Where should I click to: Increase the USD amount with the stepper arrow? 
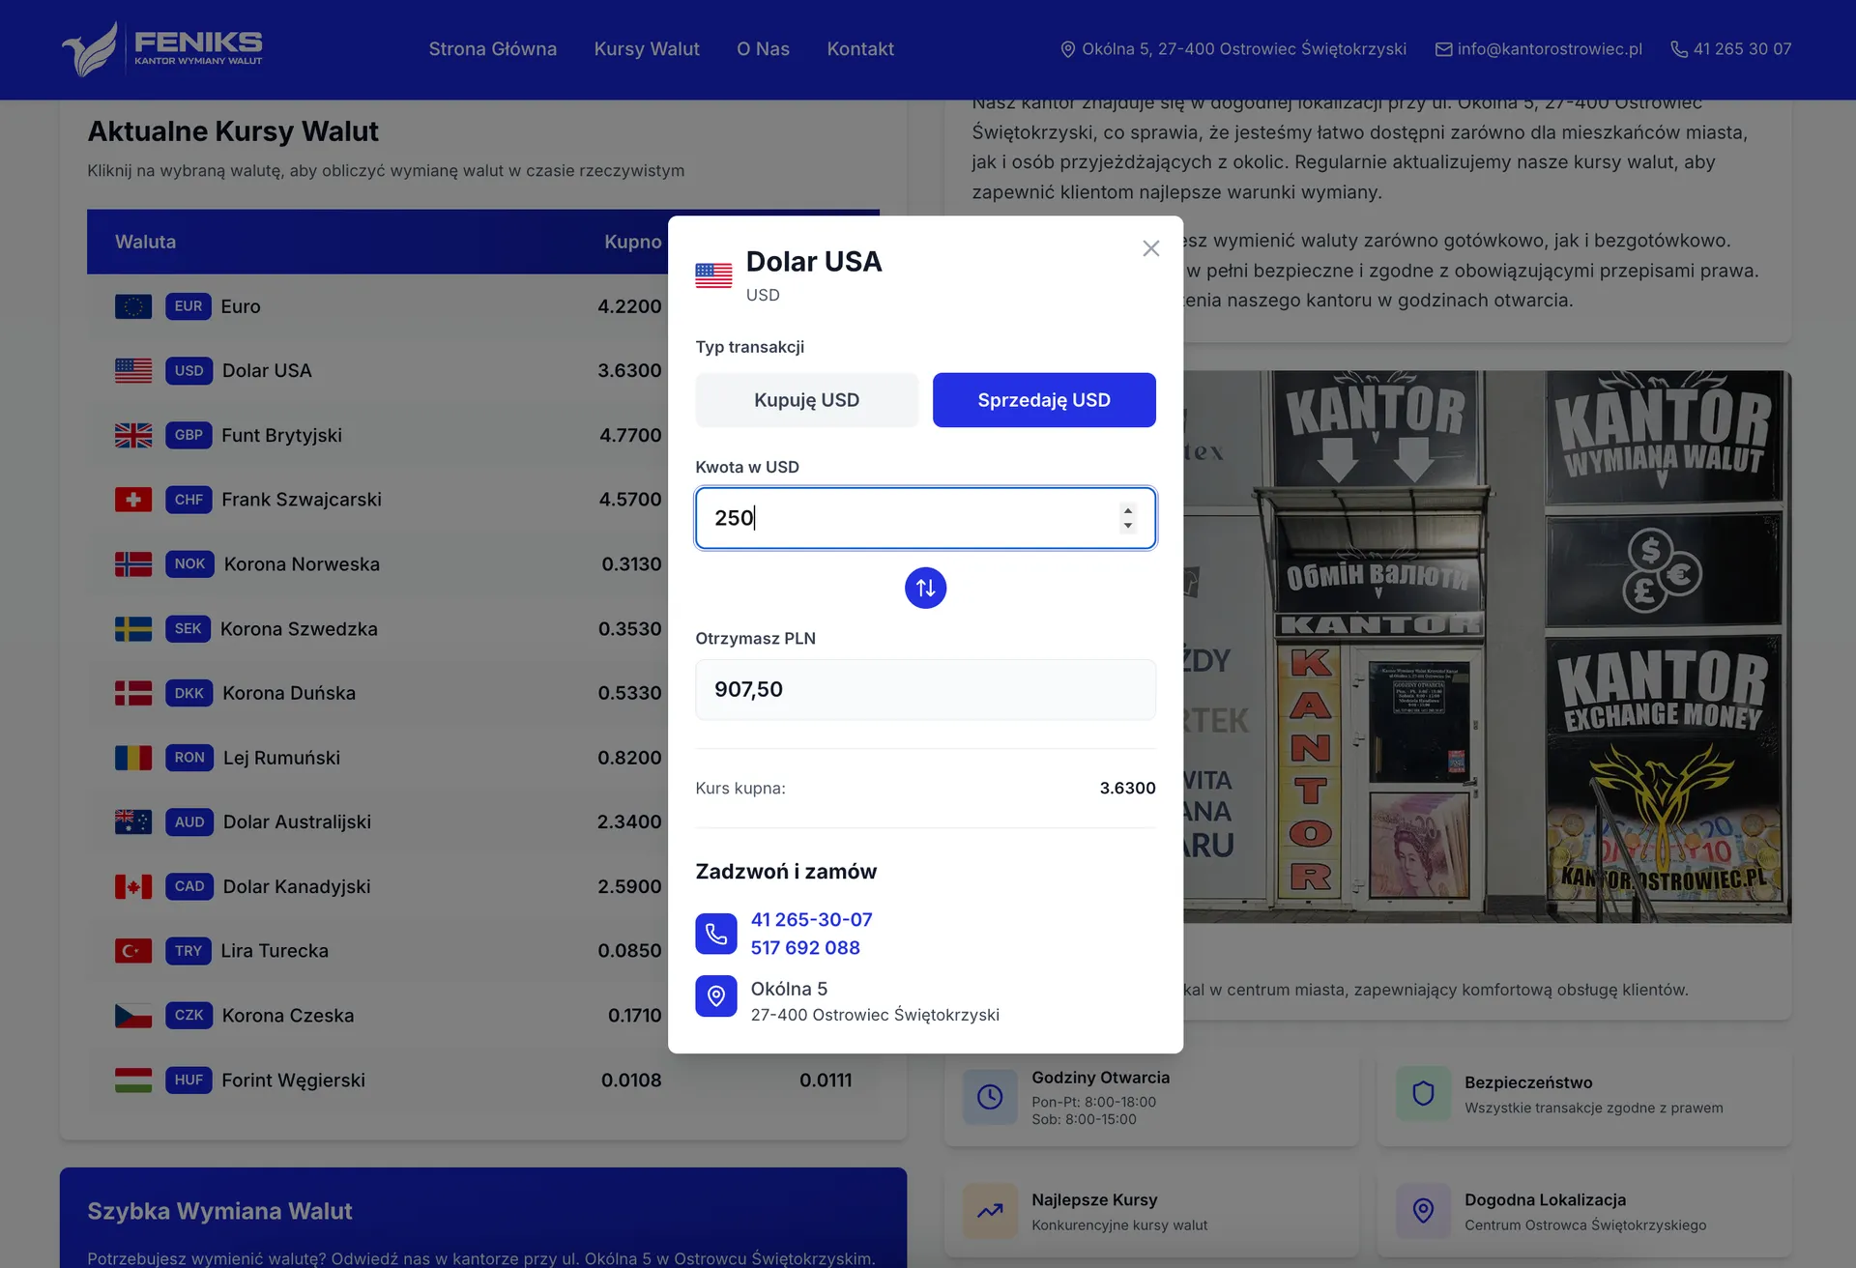(1127, 510)
